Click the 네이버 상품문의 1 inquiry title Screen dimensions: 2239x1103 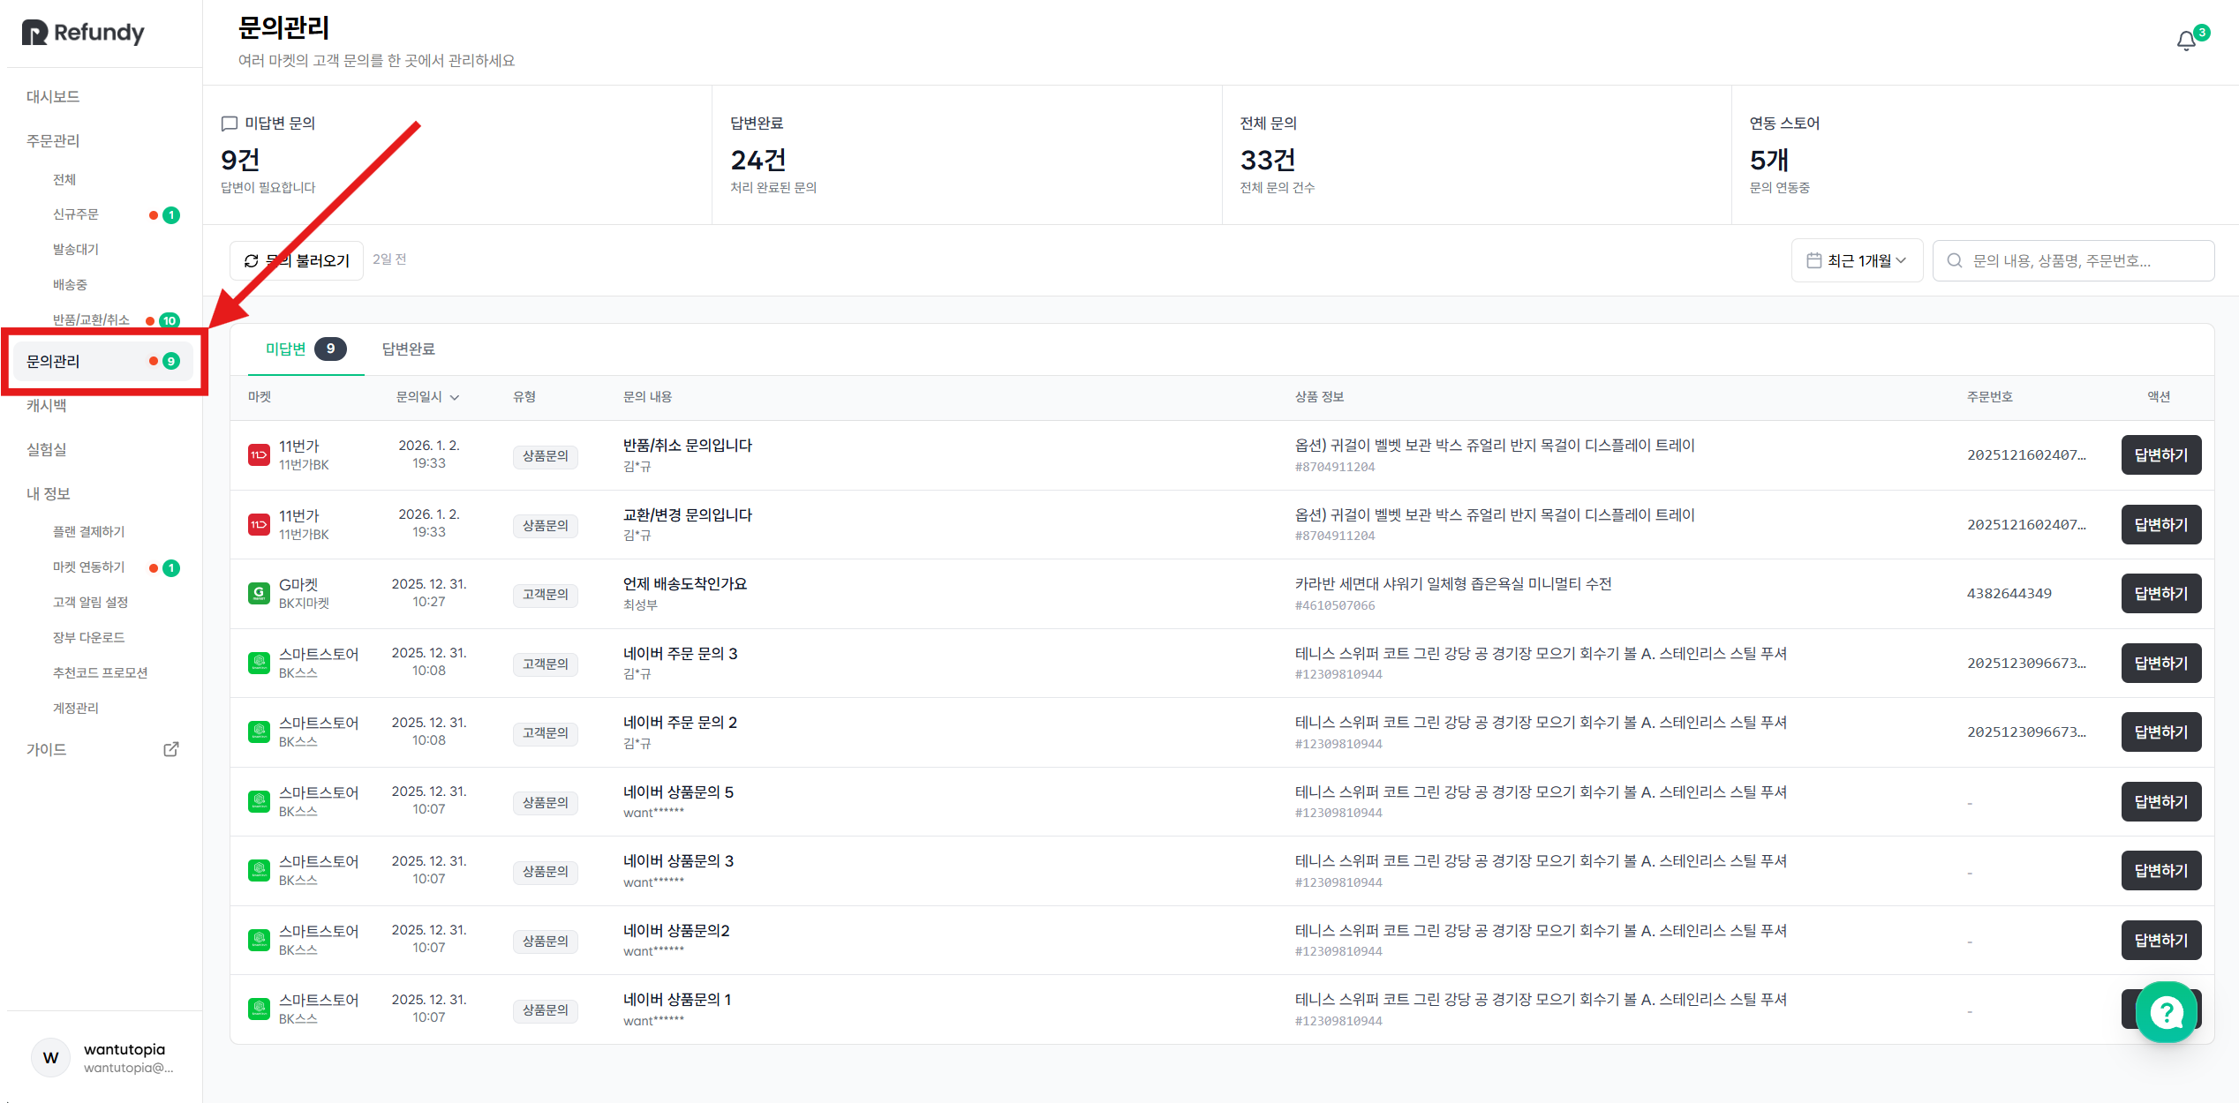click(x=677, y=1000)
